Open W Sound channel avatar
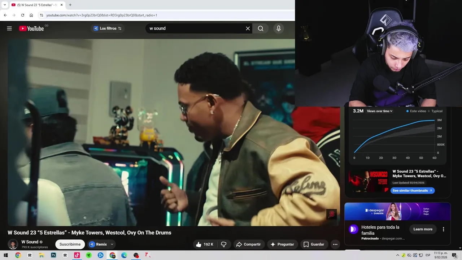 coord(13,244)
